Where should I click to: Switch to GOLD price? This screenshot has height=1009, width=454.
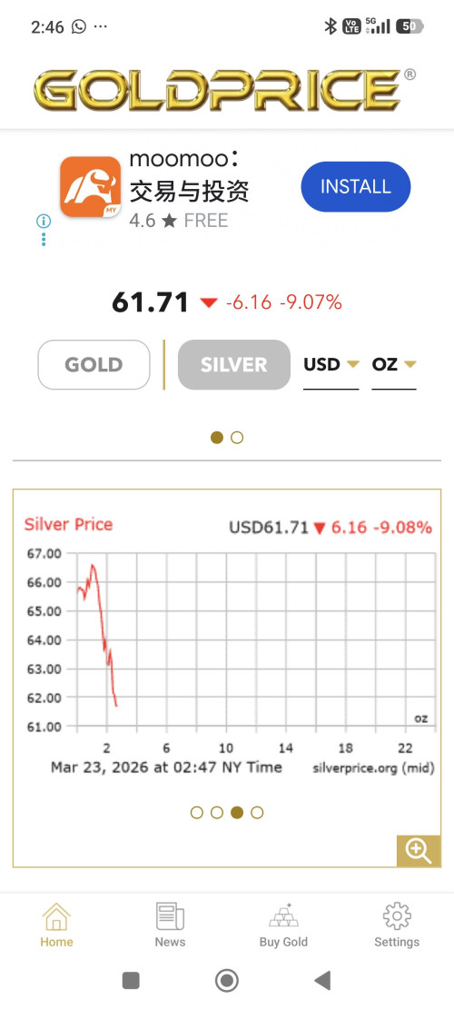[x=94, y=365]
